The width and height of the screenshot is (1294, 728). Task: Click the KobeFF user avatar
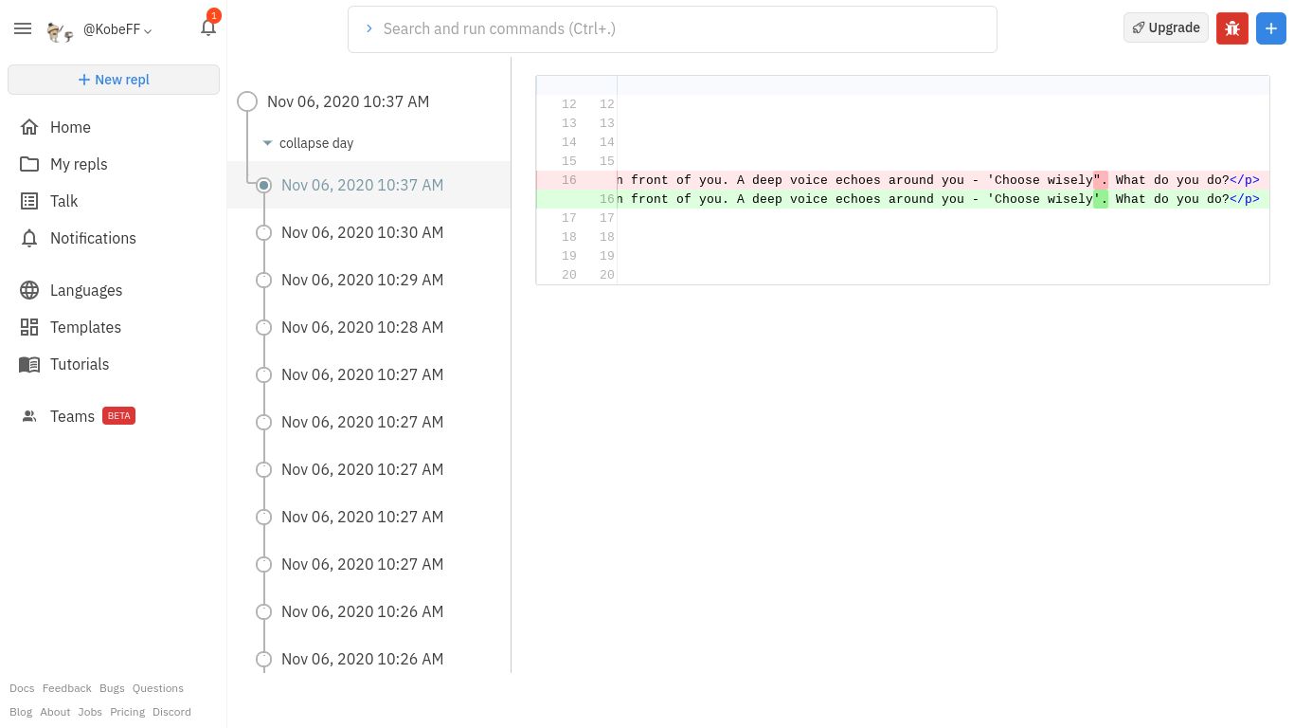[61, 31]
